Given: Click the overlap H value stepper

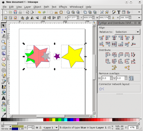Looking at the screenshot, I should (x=111, y=78).
